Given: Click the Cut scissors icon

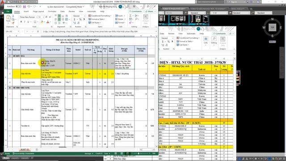Looking at the screenshot, I should click(x=13, y=16).
